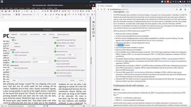Click the Insert Table icon
The width and height of the screenshot is (191, 107).
51,11
